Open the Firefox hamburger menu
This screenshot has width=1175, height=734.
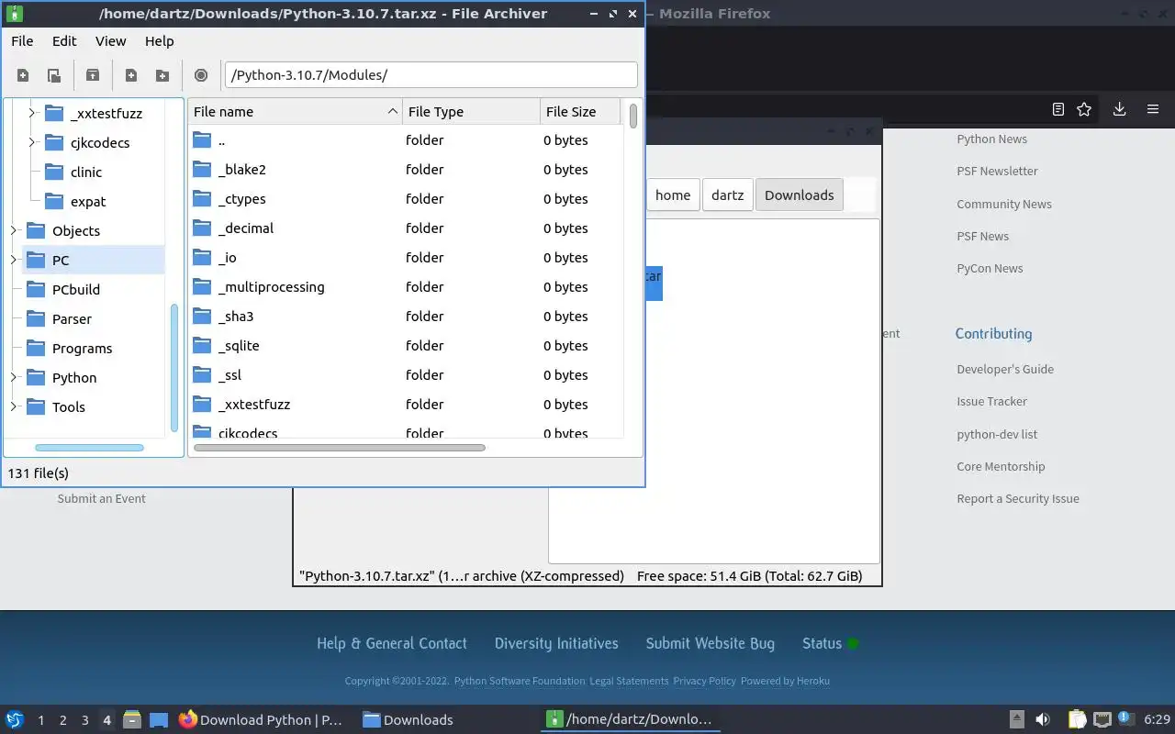click(x=1153, y=109)
